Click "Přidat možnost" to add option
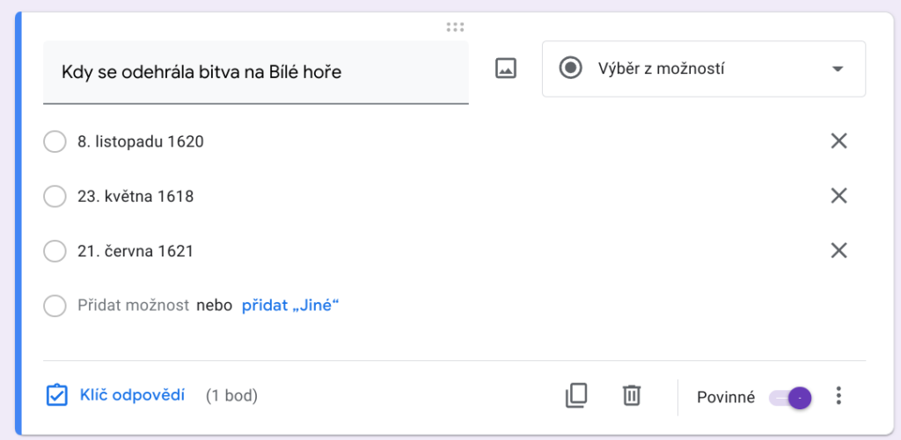Screen dimensions: 901x440 (133, 306)
